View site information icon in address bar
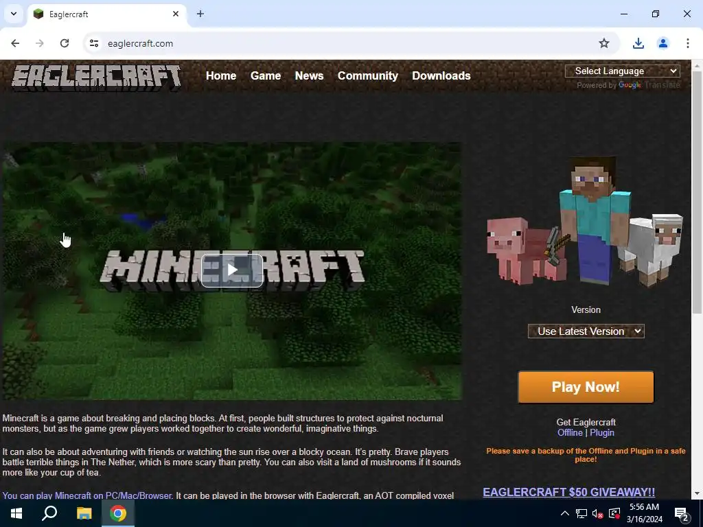The height and width of the screenshot is (527, 703). pyautogui.click(x=94, y=43)
